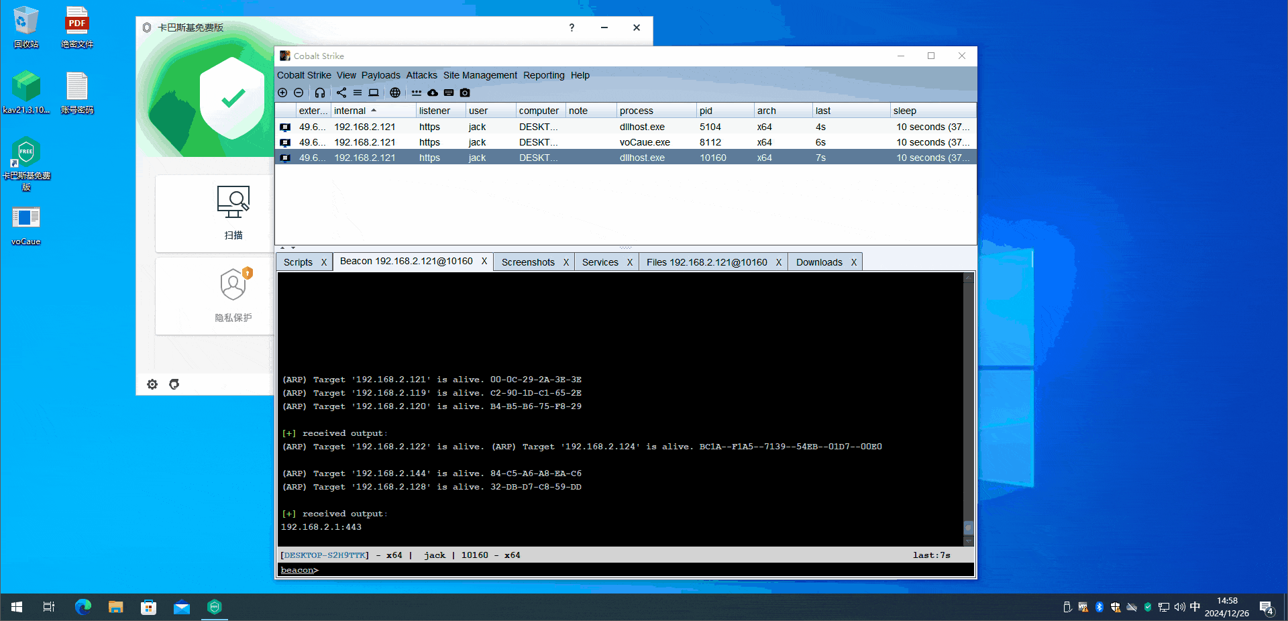Select the 绝密文件 PDF desktop icon

pos(77,27)
